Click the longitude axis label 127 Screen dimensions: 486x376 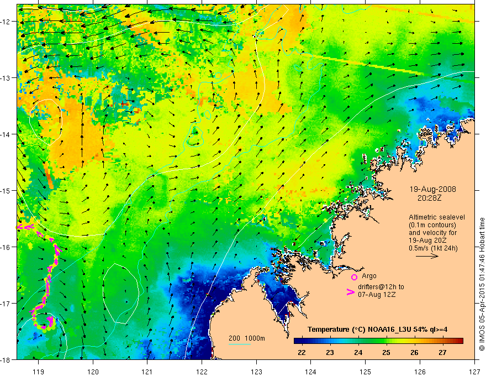click(474, 372)
